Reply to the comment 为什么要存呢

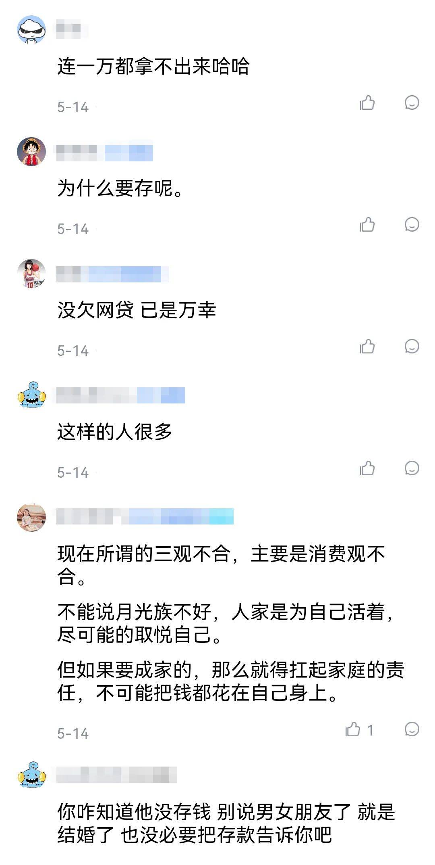(x=412, y=225)
